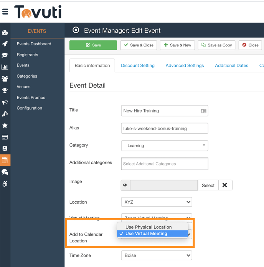Viewport: 264px width, 267px height.
Task: Toggle image preview eye icon
Action: coord(125,185)
